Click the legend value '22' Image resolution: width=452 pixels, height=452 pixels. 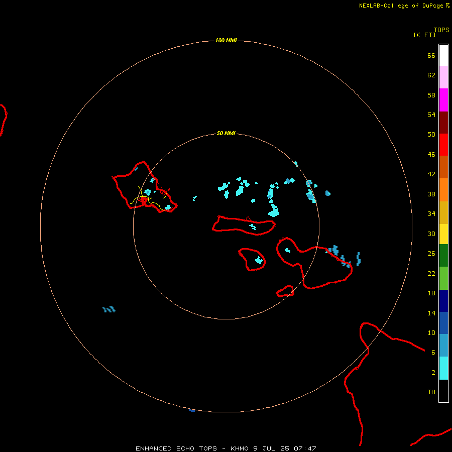(431, 274)
